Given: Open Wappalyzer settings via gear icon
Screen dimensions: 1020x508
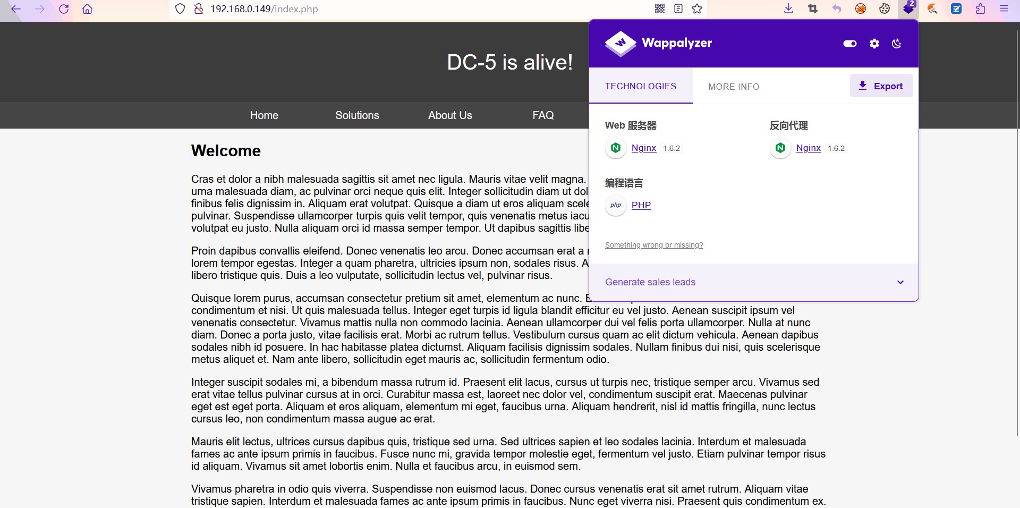Looking at the screenshot, I should 873,44.
